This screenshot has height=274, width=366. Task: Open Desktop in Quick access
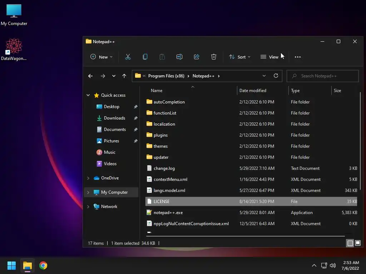112,106
